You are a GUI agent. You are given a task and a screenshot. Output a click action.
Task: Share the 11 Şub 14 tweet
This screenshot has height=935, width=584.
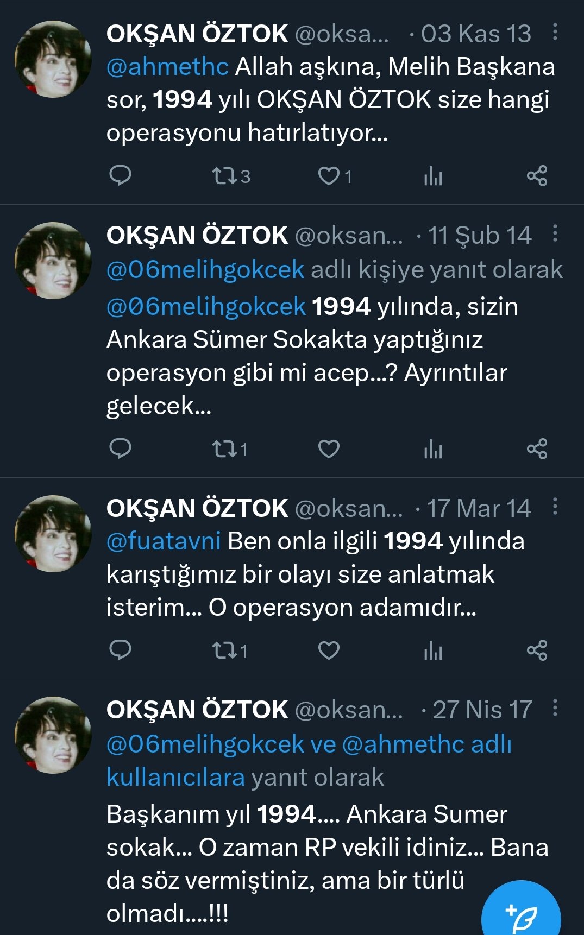[x=537, y=449]
